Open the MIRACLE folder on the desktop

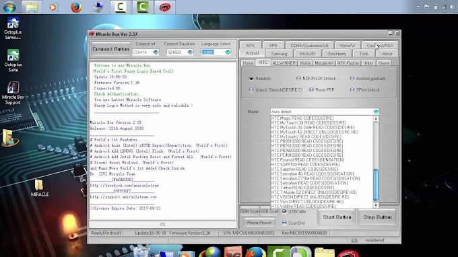[x=40, y=188]
